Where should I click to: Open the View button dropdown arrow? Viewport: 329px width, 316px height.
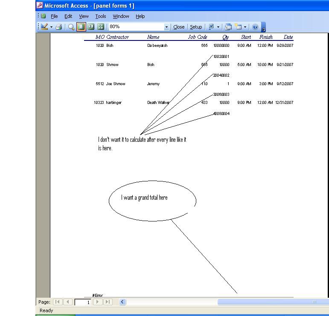coord(51,27)
